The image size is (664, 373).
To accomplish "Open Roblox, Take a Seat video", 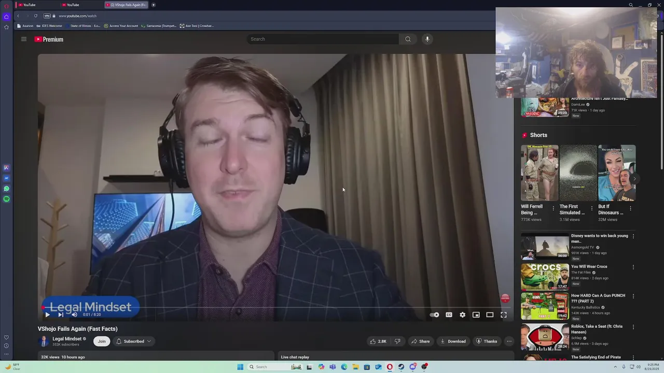I will tap(545, 337).
